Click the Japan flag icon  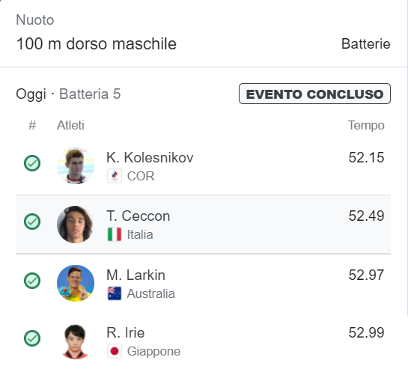coord(115,351)
